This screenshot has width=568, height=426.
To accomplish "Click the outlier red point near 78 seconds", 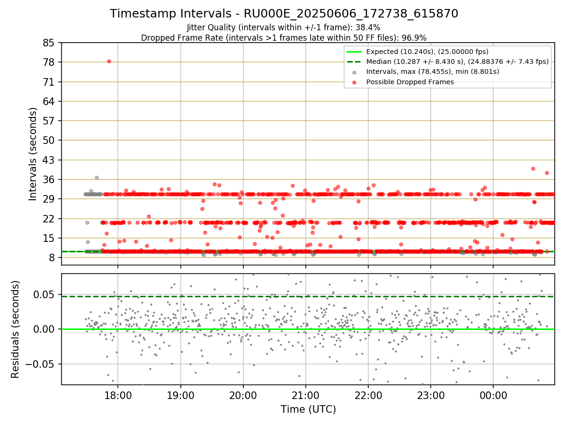I will (x=109, y=61).
